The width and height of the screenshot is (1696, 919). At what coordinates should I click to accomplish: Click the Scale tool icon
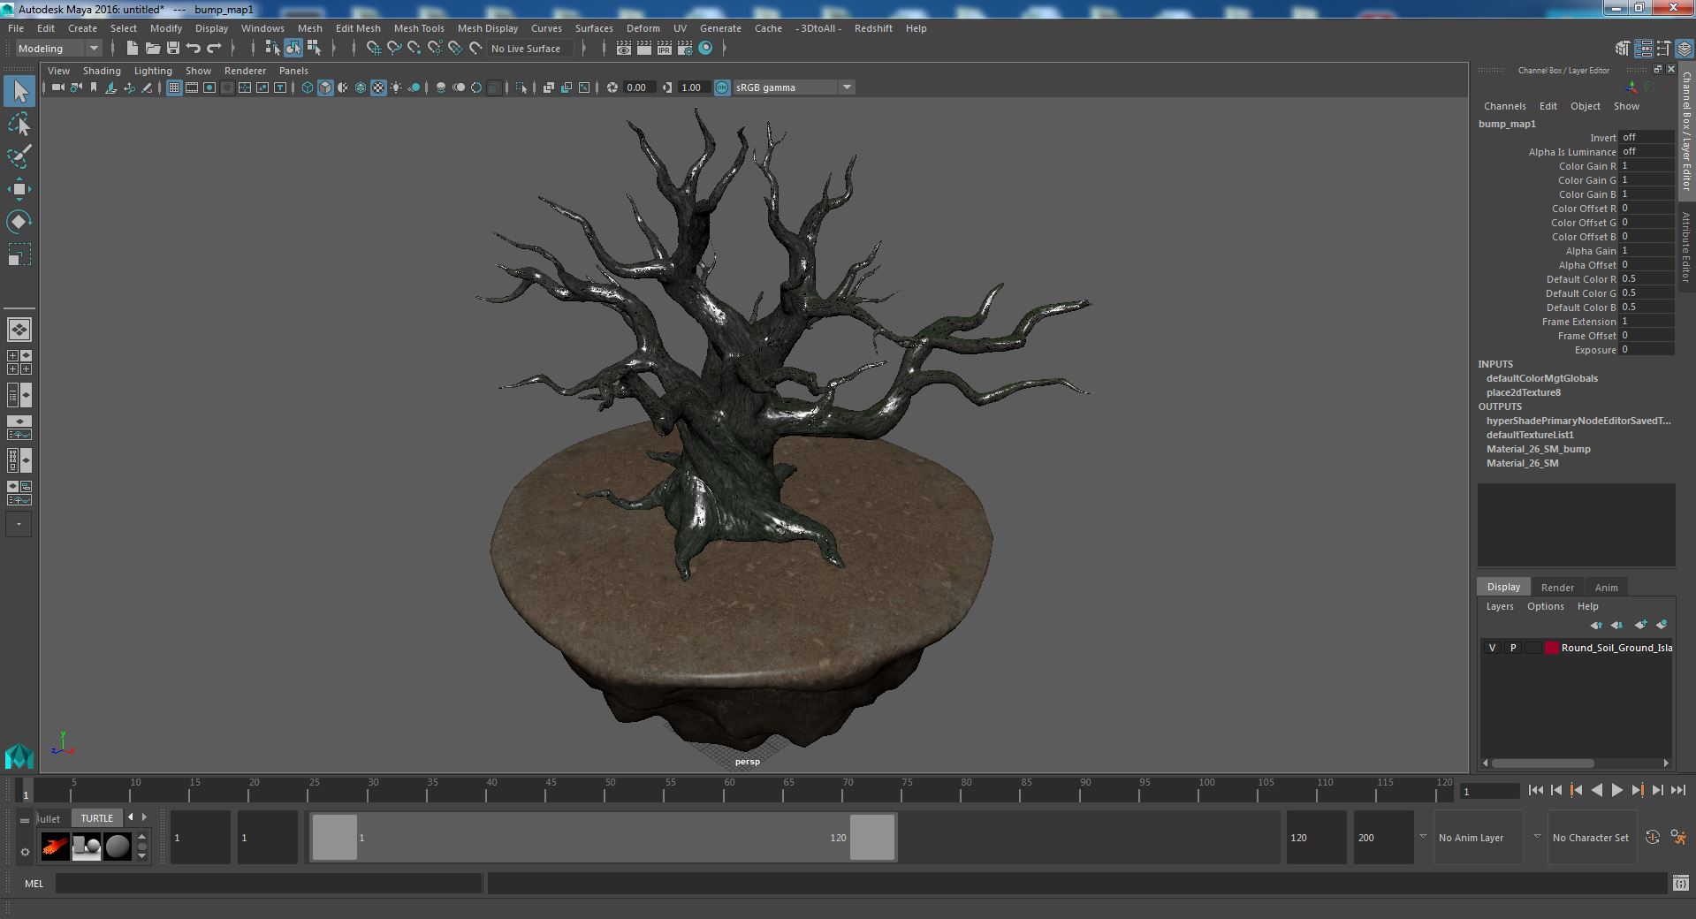19,254
